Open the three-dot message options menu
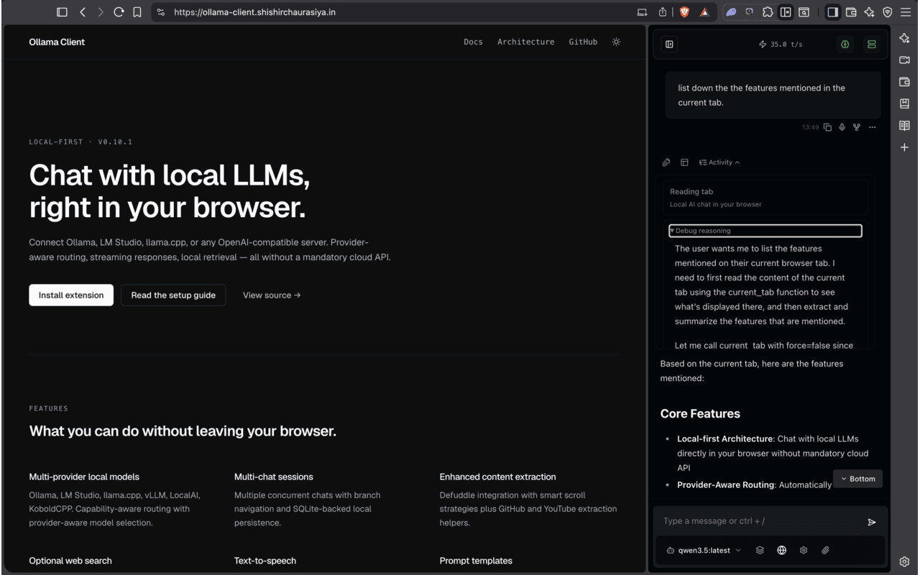Screen dimensions: 920x575 [873, 127]
